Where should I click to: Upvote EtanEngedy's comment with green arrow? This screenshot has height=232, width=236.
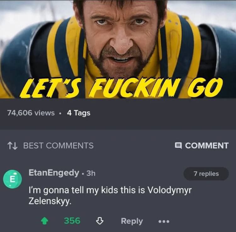tap(45, 221)
